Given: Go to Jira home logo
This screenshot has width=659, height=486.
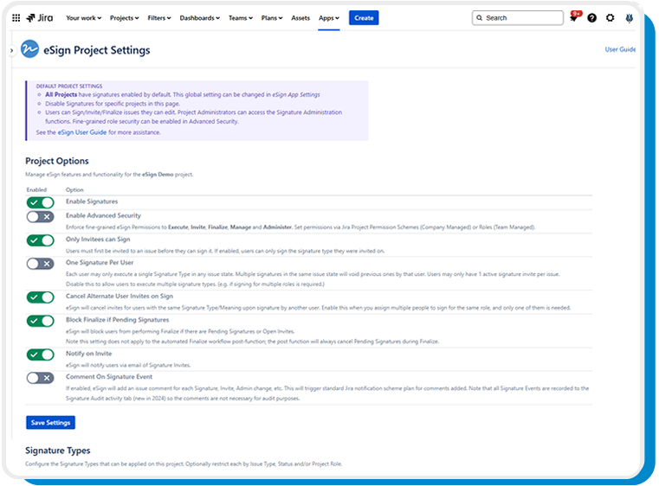Looking at the screenshot, I should pyautogui.click(x=40, y=17).
